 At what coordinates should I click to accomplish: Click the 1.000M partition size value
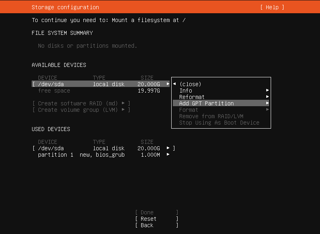150,155
